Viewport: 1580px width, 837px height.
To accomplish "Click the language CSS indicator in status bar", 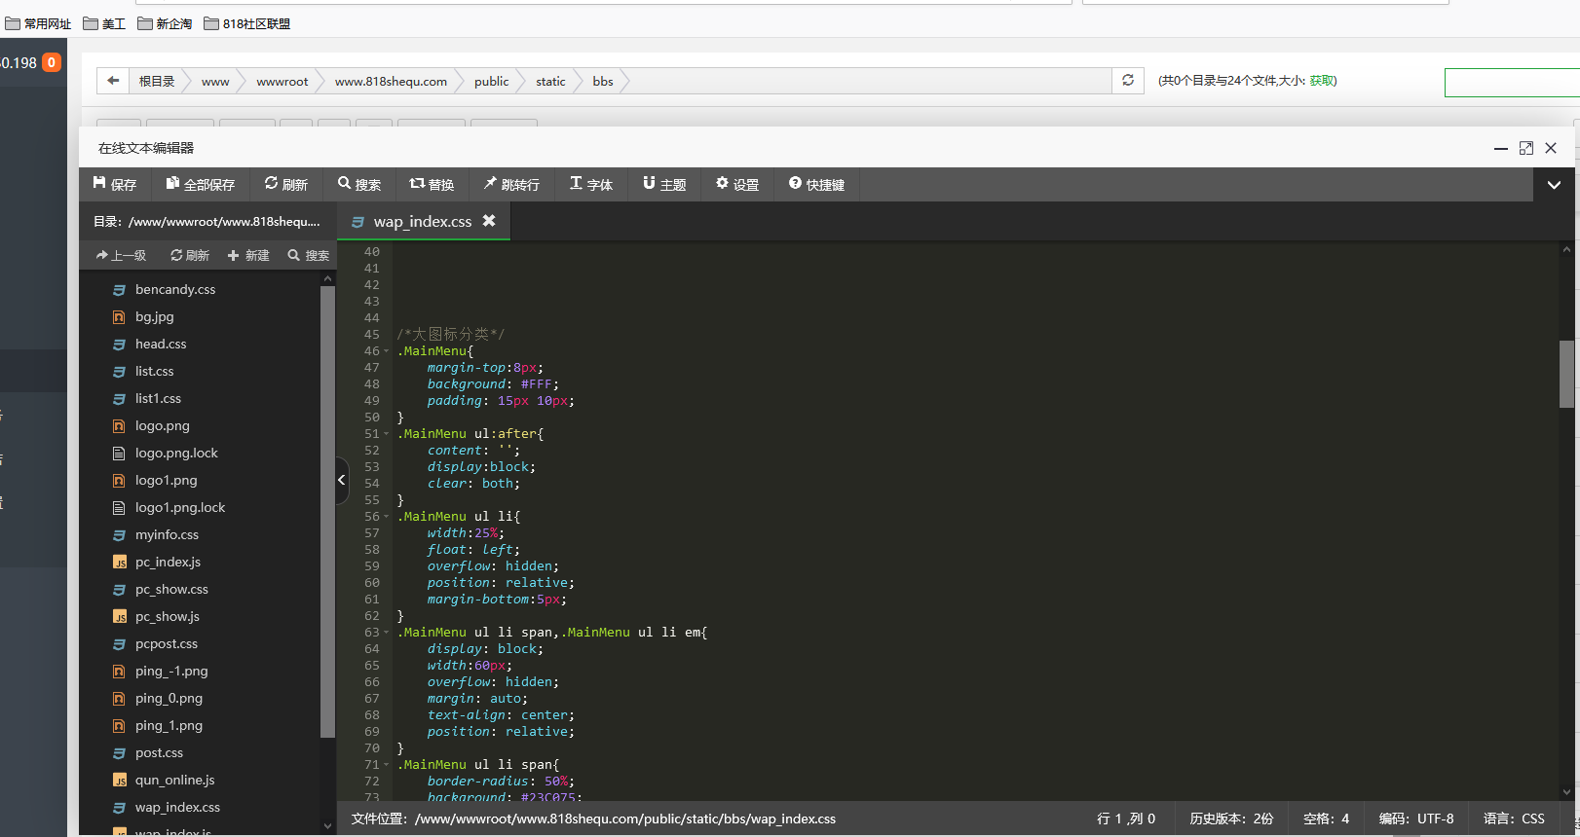I will pyautogui.click(x=1514, y=819).
